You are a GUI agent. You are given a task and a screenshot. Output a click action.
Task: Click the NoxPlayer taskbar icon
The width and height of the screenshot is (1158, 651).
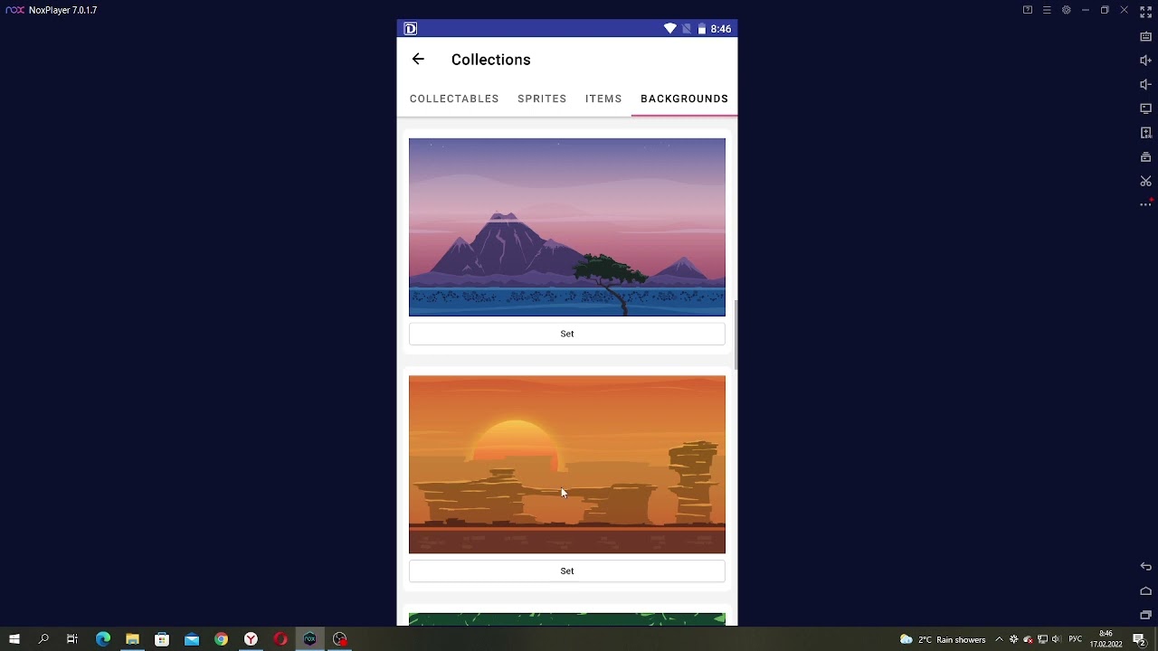[310, 639]
